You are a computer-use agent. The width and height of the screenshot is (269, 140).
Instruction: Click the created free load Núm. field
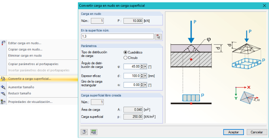pos(97,102)
